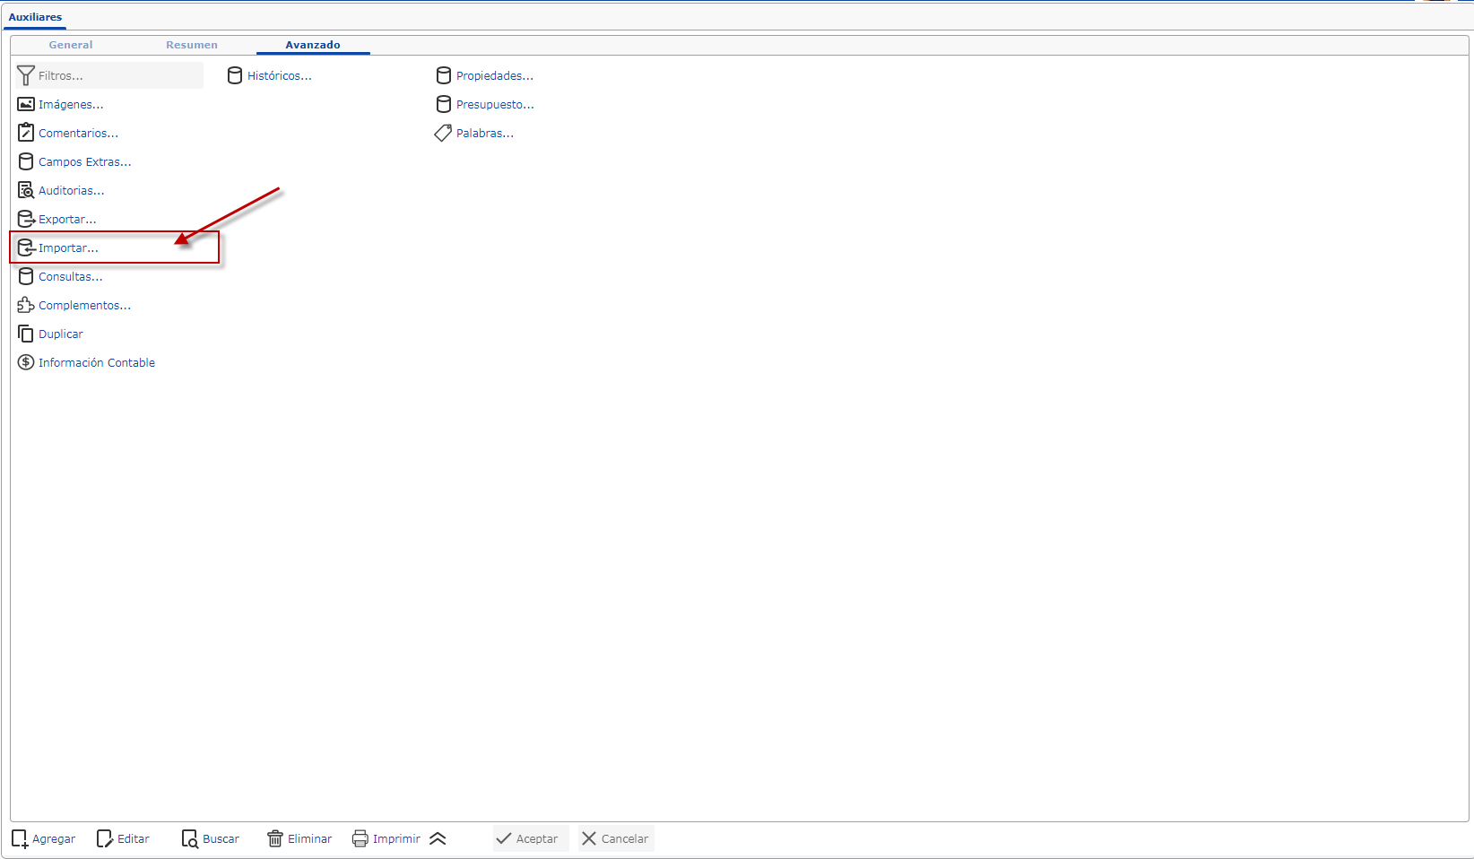1474x859 pixels.
Task: Open Importar... link
Action: pos(68,248)
